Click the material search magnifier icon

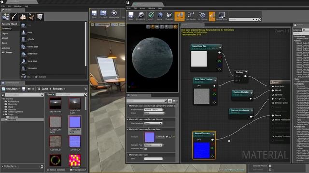[x=260, y=19]
